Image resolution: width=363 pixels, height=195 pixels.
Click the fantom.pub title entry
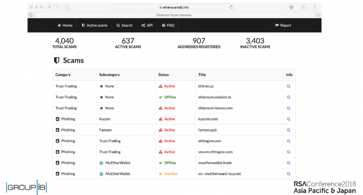pyautogui.click(x=207, y=130)
